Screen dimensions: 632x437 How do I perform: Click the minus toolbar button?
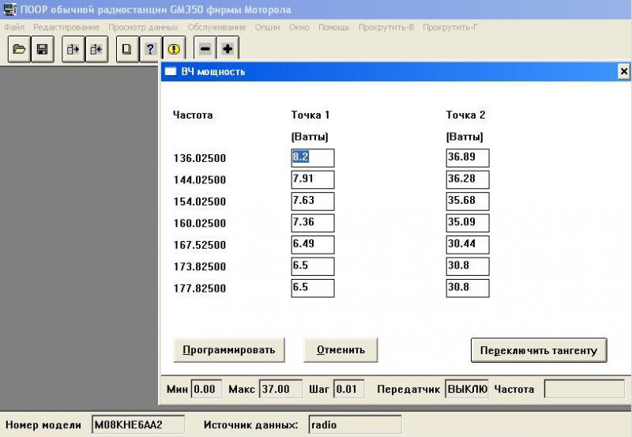[205, 49]
